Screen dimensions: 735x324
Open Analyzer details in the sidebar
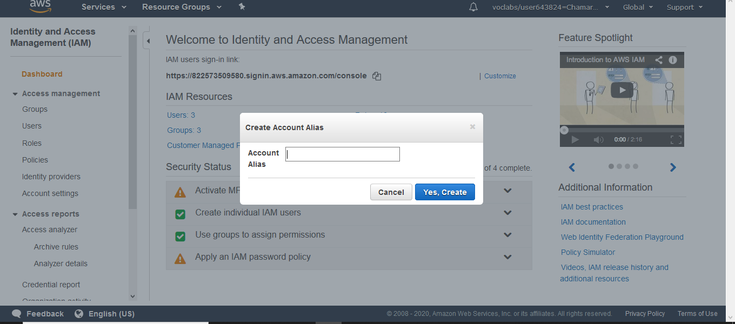pos(61,264)
